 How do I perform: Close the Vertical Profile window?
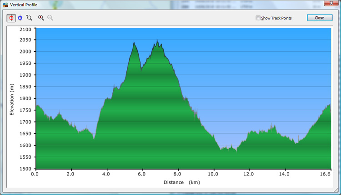[331, 3]
